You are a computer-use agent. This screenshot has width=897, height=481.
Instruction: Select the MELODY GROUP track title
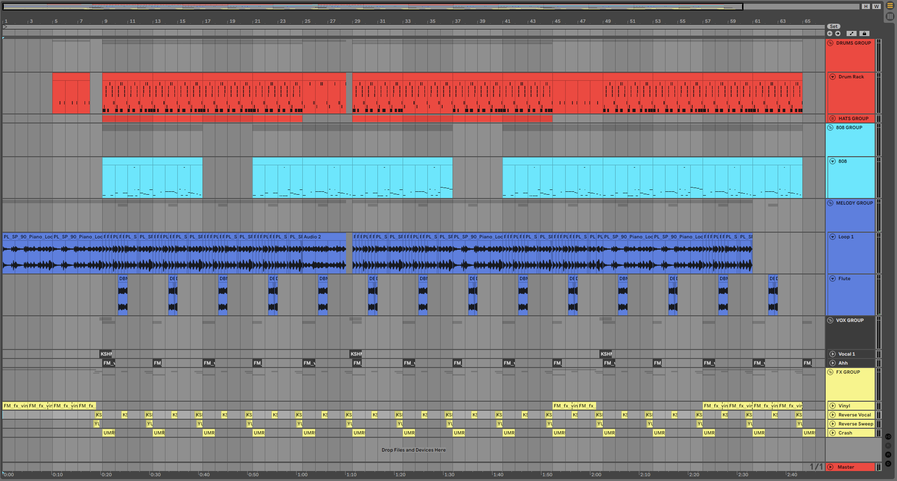(x=855, y=203)
